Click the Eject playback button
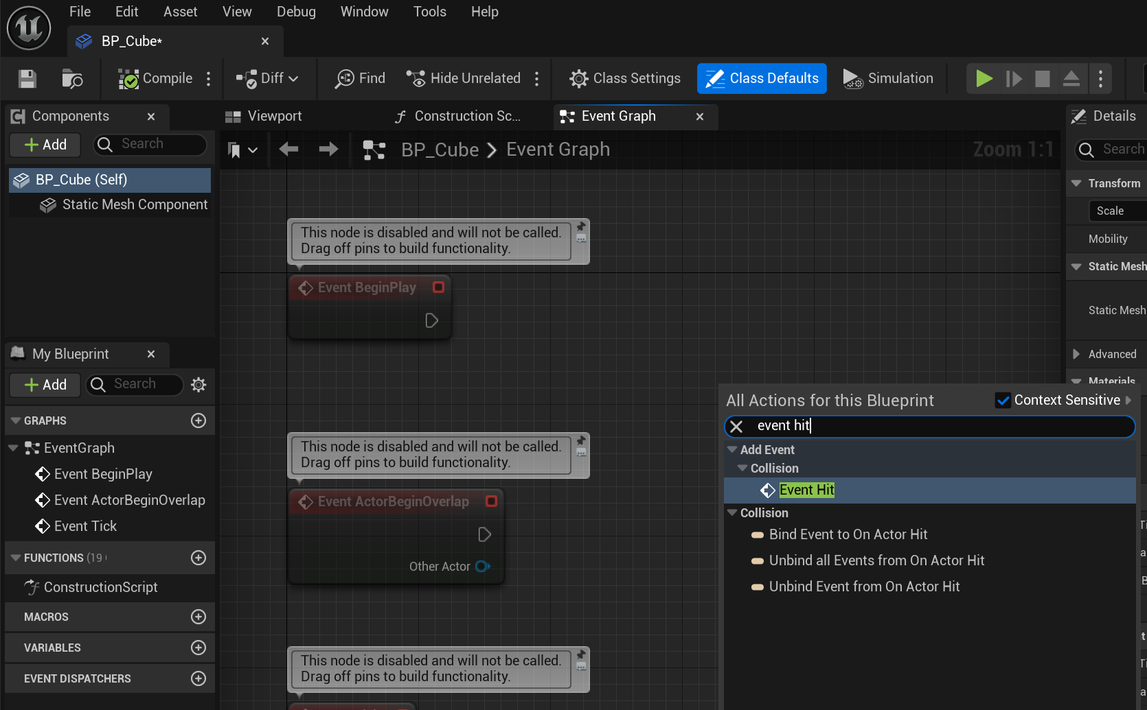Image resolution: width=1147 pixels, height=710 pixels. (x=1071, y=79)
